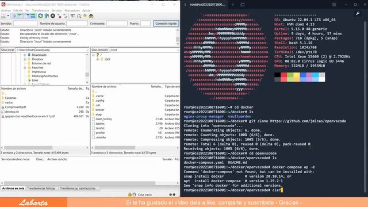Open the Sitio local path dropdown
This screenshot has height=207, width=368.
pyautogui.click(x=87, y=50)
